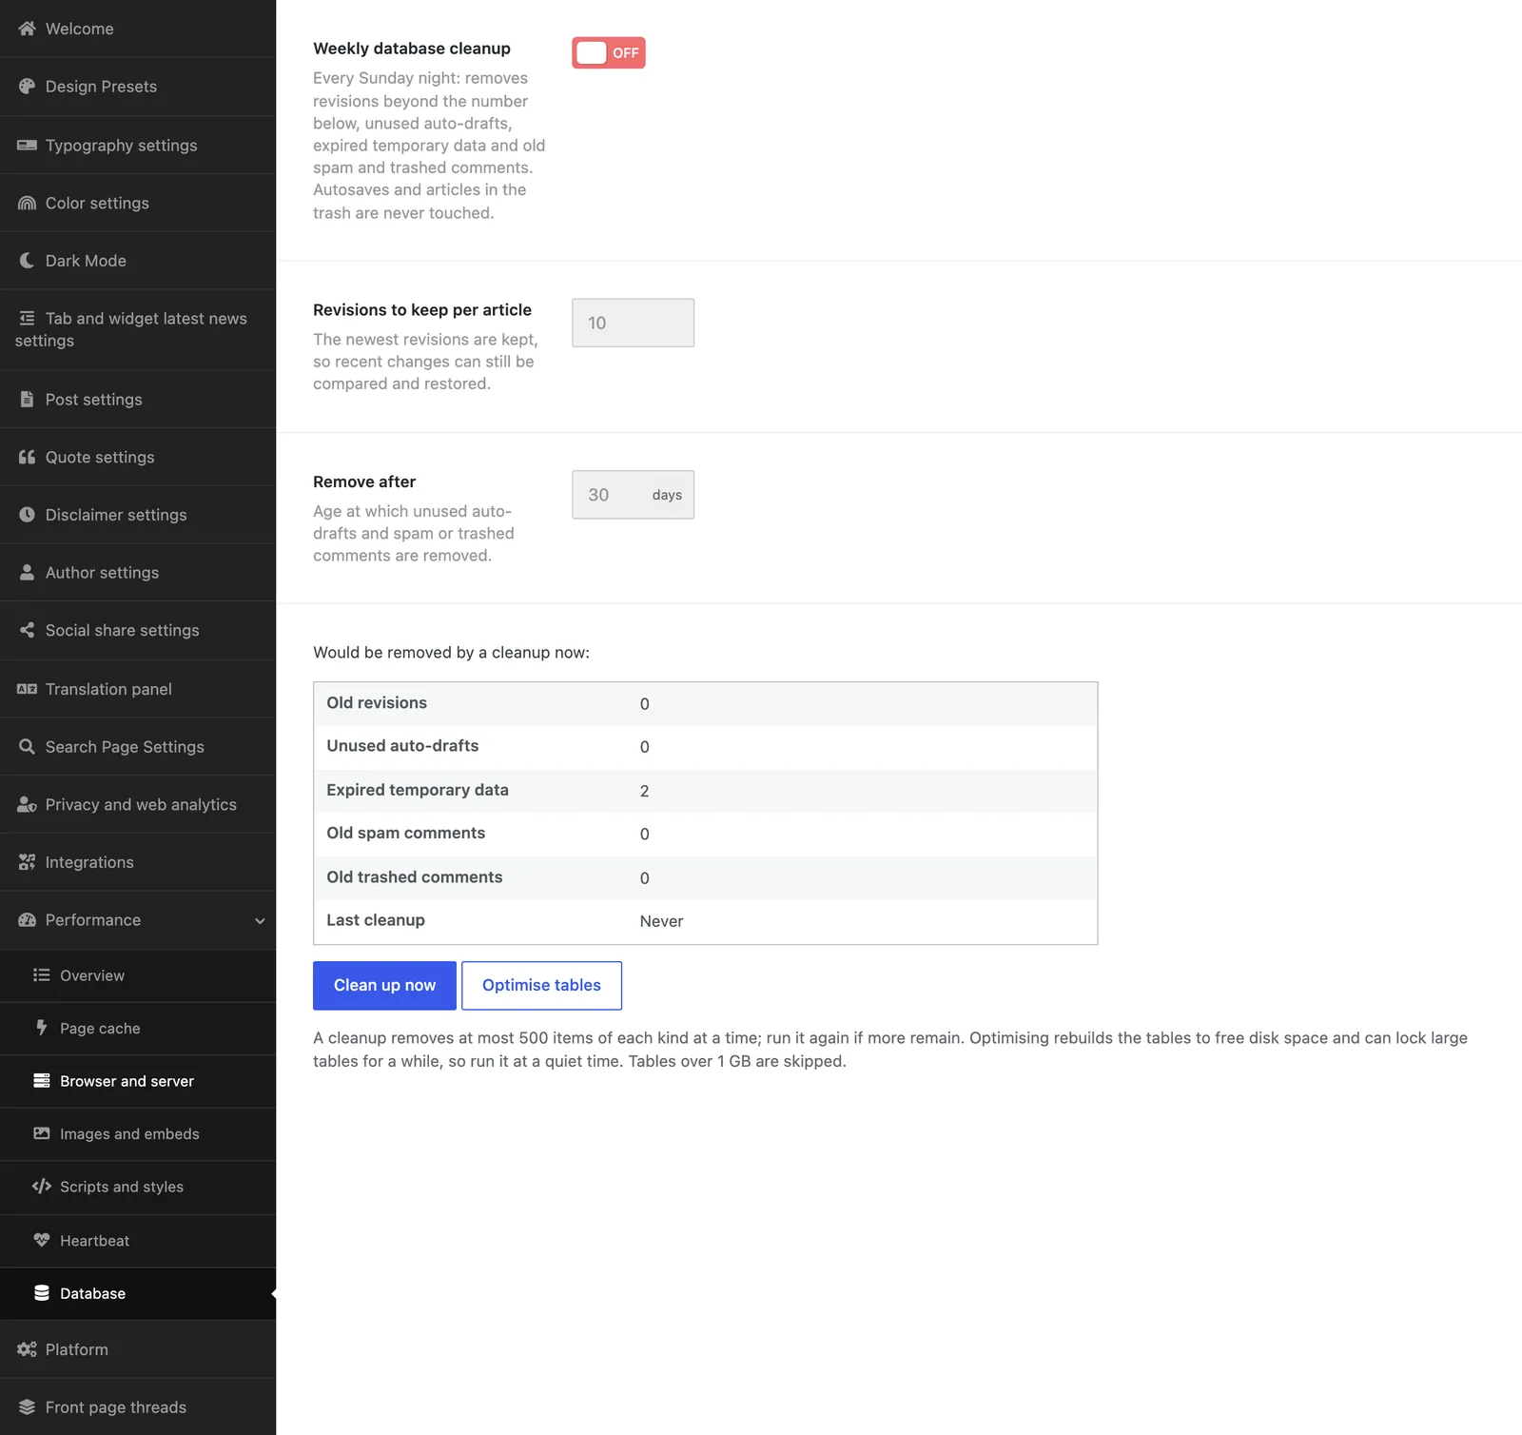The width and height of the screenshot is (1522, 1435).
Task: Click the 'Old trashed comments' row label
Action: 414,877
